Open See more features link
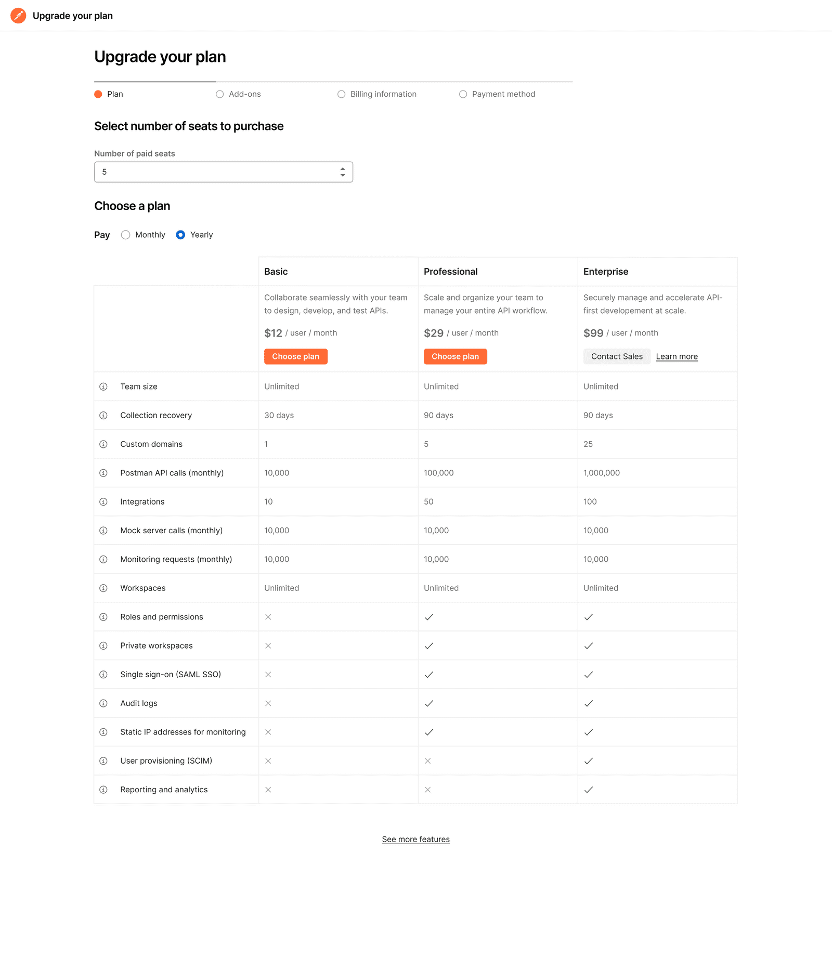Image resolution: width=832 pixels, height=980 pixels. point(416,839)
